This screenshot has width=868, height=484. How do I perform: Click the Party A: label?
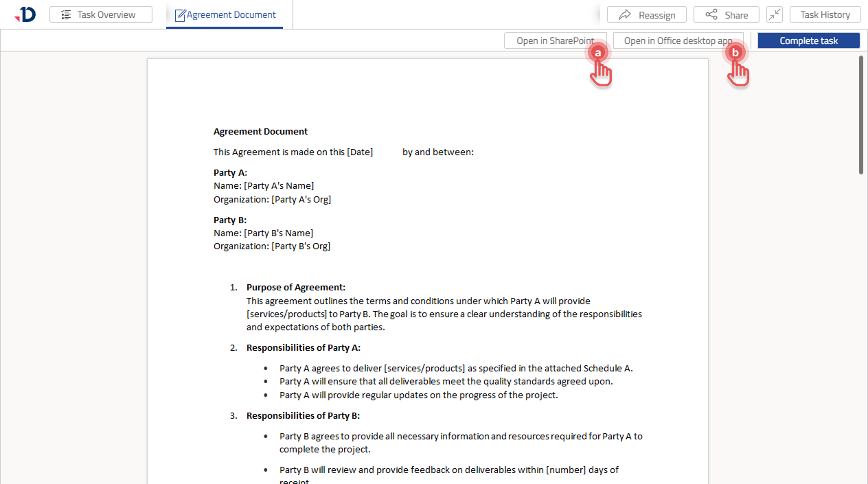pyautogui.click(x=230, y=172)
